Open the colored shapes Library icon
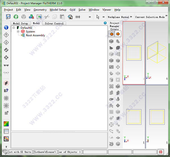Viewport: 170px width, 157px height. click(x=31, y=17)
